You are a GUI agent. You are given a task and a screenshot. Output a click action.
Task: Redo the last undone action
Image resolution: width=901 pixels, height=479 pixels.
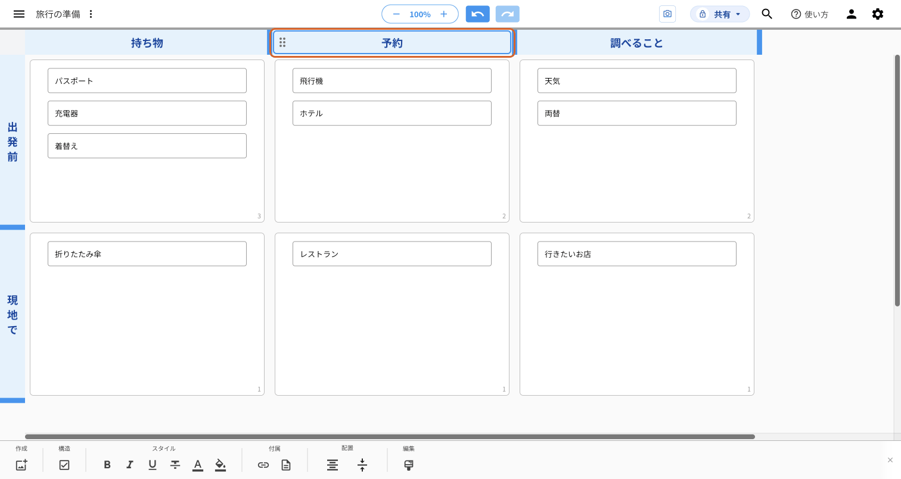(508, 14)
